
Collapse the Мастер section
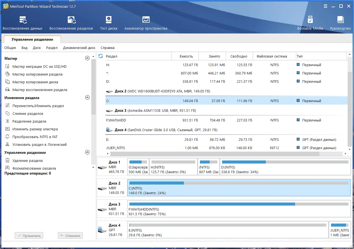point(87,58)
